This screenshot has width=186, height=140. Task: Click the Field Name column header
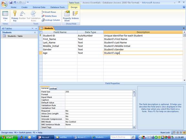(x=60, y=32)
